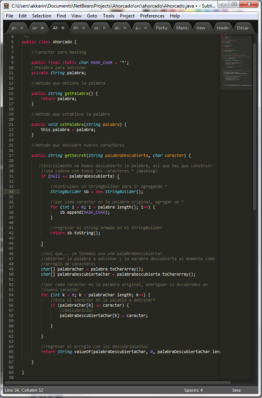Open the 'Spaces: 4' indentation selector
Screen dimensions: 262x398
193,390
